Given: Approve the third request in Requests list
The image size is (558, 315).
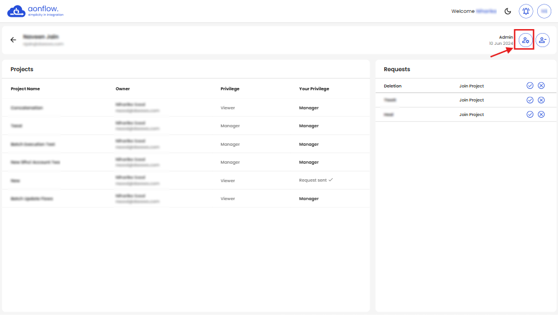Looking at the screenshot, I should pos(530,114).
